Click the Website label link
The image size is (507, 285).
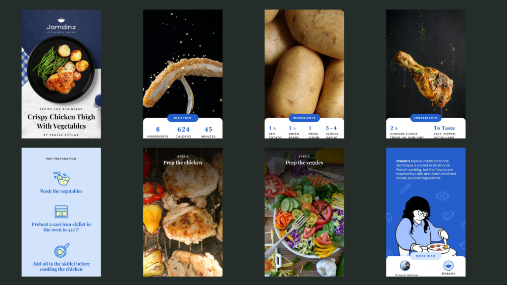tap(448, 273)
